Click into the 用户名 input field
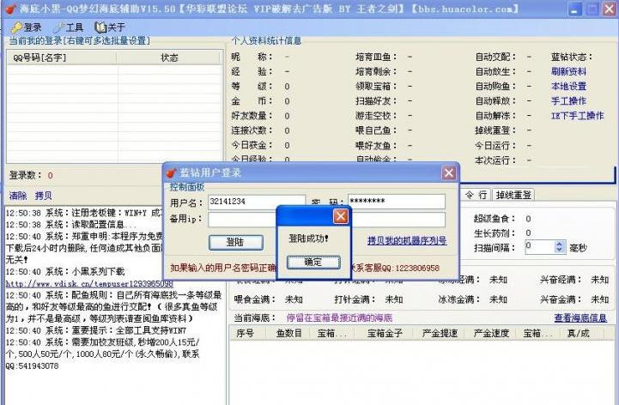 (x=257, y=202)
